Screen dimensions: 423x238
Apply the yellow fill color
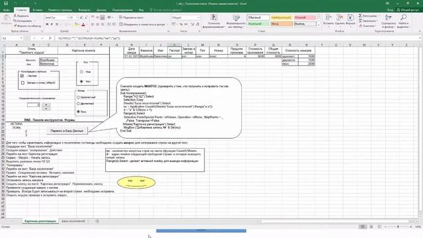pyautogui.click(x=76, y=24)
